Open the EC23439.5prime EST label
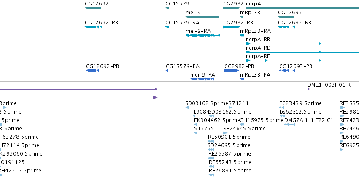 (x=300, y=103)
